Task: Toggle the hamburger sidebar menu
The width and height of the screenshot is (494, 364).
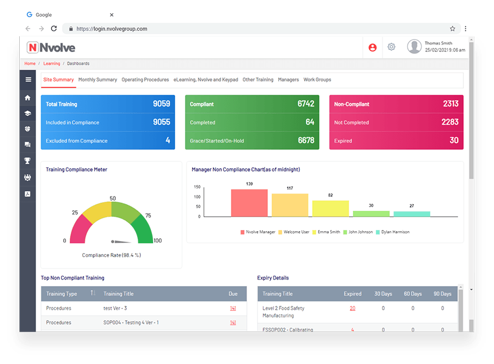Action: [x=27, y=80]
